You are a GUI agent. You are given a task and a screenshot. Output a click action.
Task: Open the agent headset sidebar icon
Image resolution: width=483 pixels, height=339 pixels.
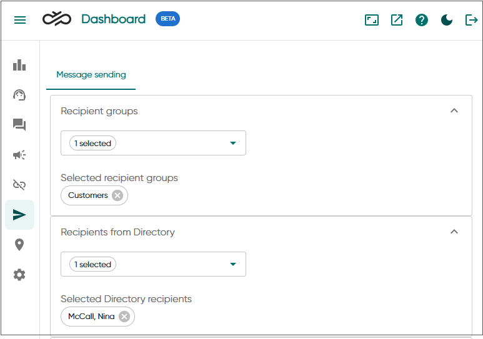tap(19, 95)
